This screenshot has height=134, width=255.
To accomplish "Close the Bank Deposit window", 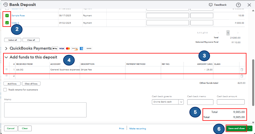I will (249, 5).
